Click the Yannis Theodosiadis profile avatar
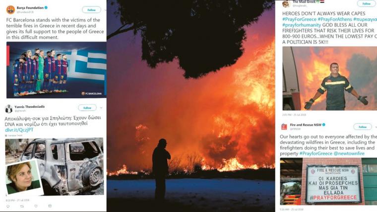377x212 pixels. click(x=8, y=109)
